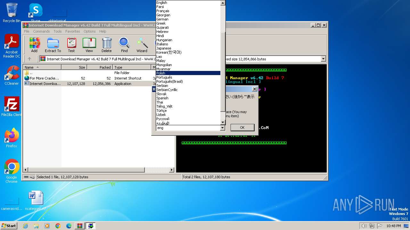The width and height of the screenshot is (410, 230).
Task: Click the taskbar clock showing 10:48 PM
Action: click(394, 226)
